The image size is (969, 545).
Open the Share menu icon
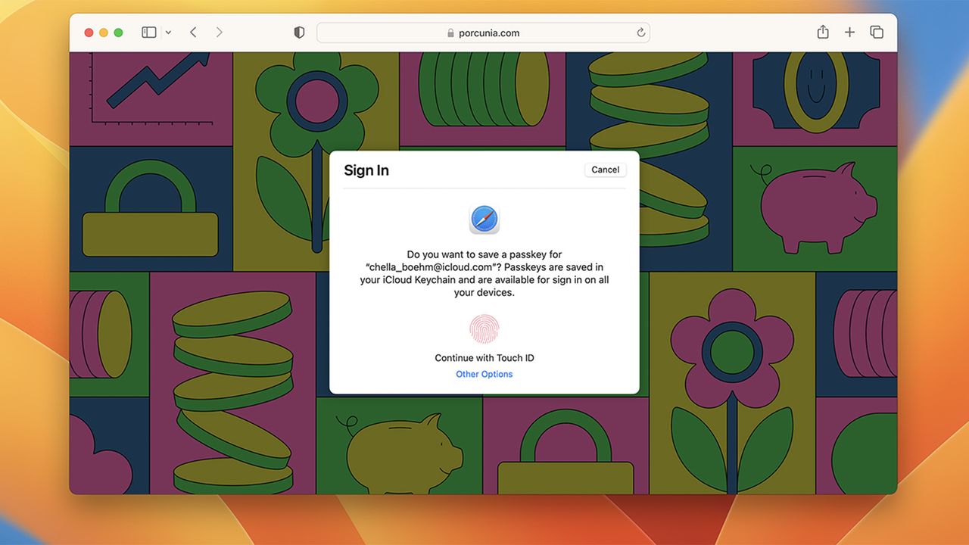click(823, 32)
